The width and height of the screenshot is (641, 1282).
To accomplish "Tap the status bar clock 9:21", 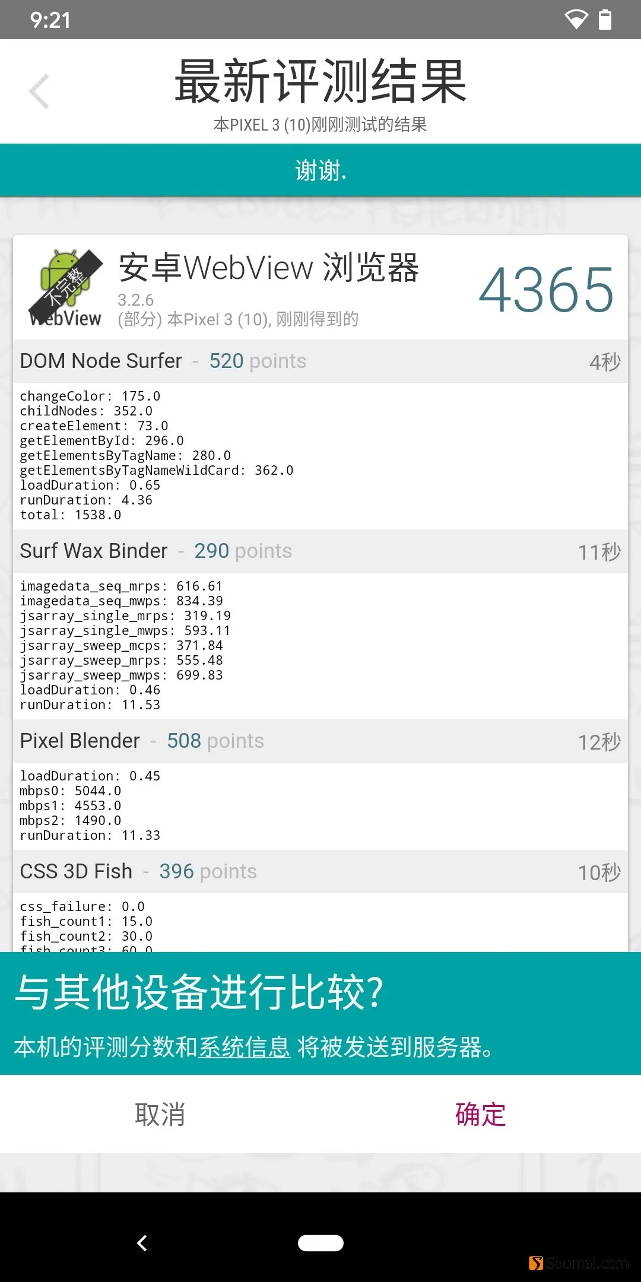I will [50, 20].
